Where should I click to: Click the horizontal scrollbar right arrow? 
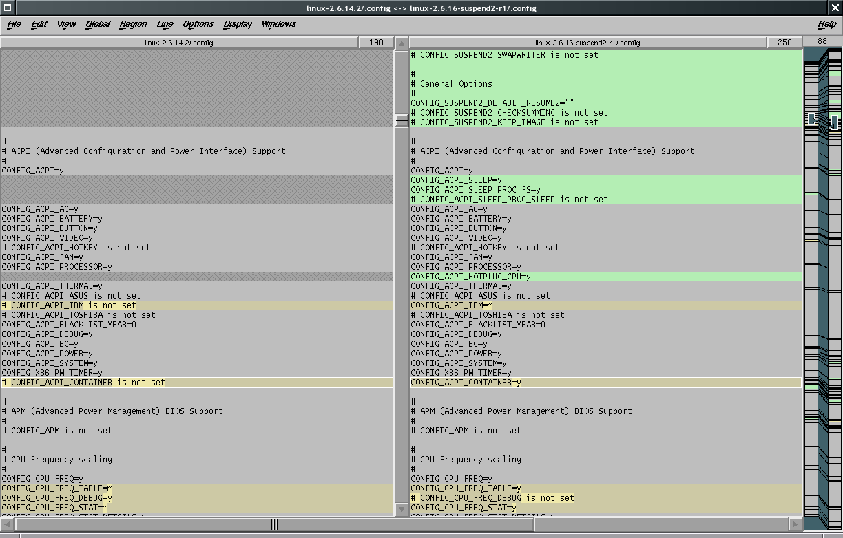[795, 524]
